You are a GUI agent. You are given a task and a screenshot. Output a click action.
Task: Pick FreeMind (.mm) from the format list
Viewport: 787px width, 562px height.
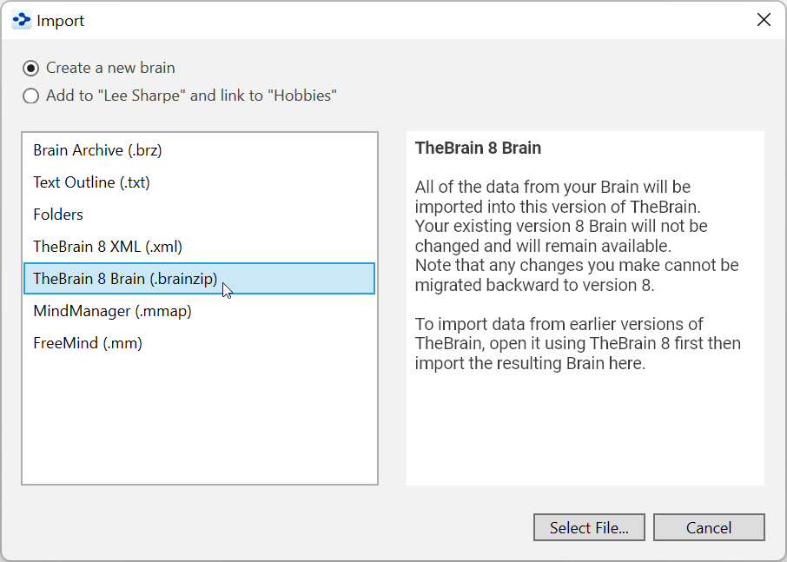(88, 343)
